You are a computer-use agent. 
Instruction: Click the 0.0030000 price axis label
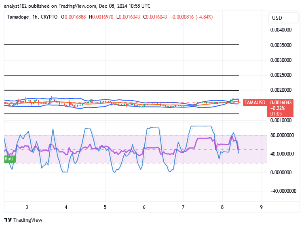coord(281,60)
